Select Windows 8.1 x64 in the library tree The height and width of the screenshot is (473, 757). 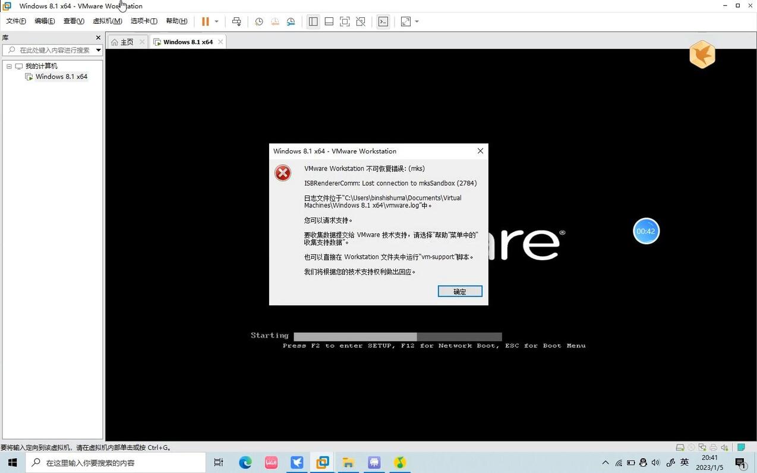(x=61, y=77)
